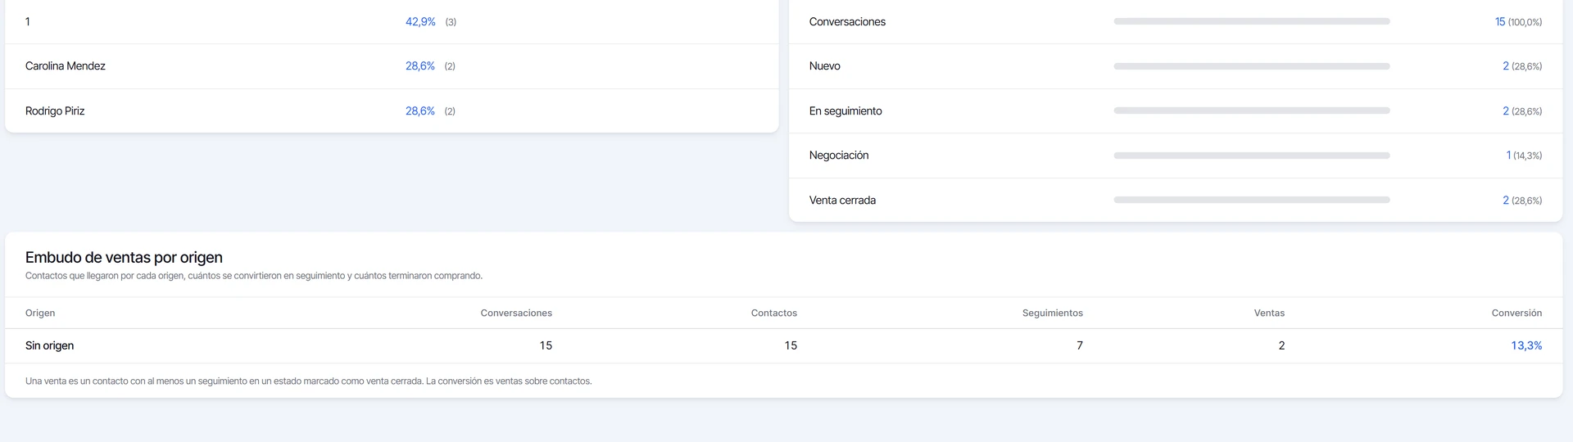Click the Nuevo status label
Screen dimensions: 1573x442
[x=825, y=66]
